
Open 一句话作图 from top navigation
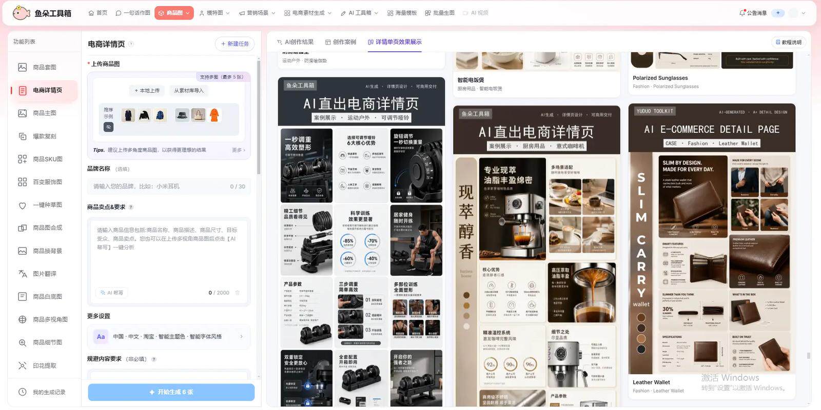pyautogui.click(x=133, y=13)
